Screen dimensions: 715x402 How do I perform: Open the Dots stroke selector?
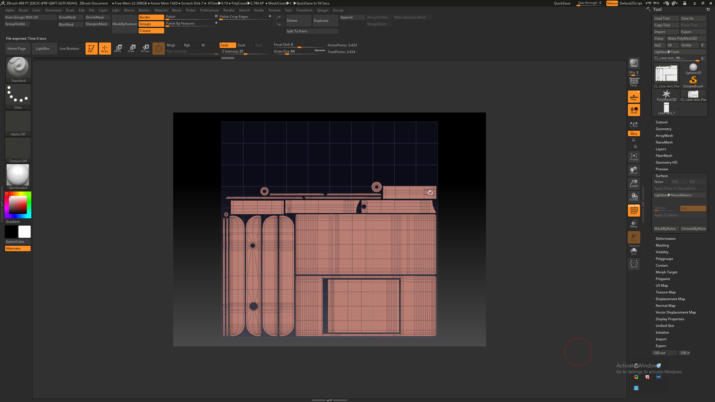[x=18, y=96]
